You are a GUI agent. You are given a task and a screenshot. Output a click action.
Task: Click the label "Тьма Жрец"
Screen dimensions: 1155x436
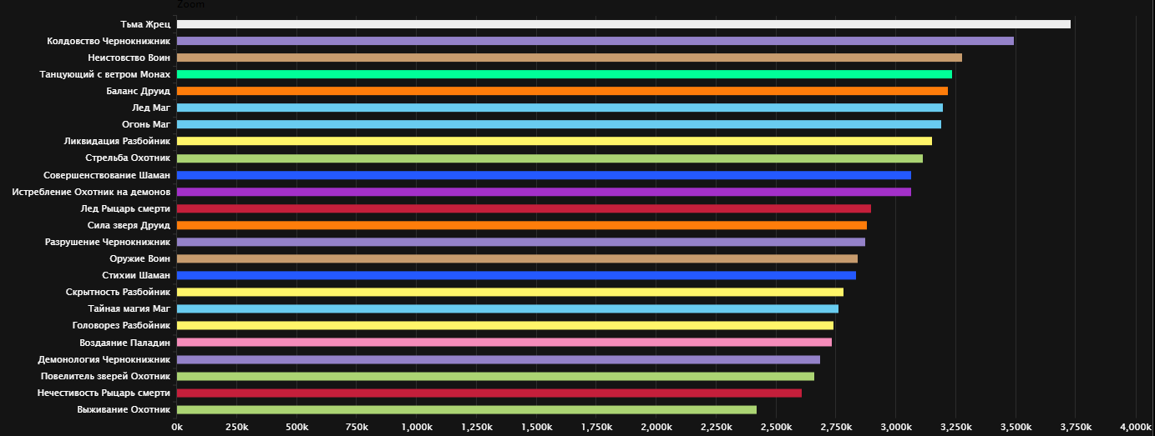145,24
